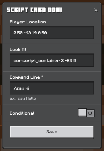104x151 pixels.
Task: Click the 'e.g. say Hello' hint text
Action: [x=23, y=99]
